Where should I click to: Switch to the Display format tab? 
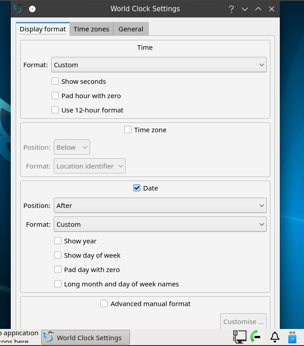[x=43, y=29]
